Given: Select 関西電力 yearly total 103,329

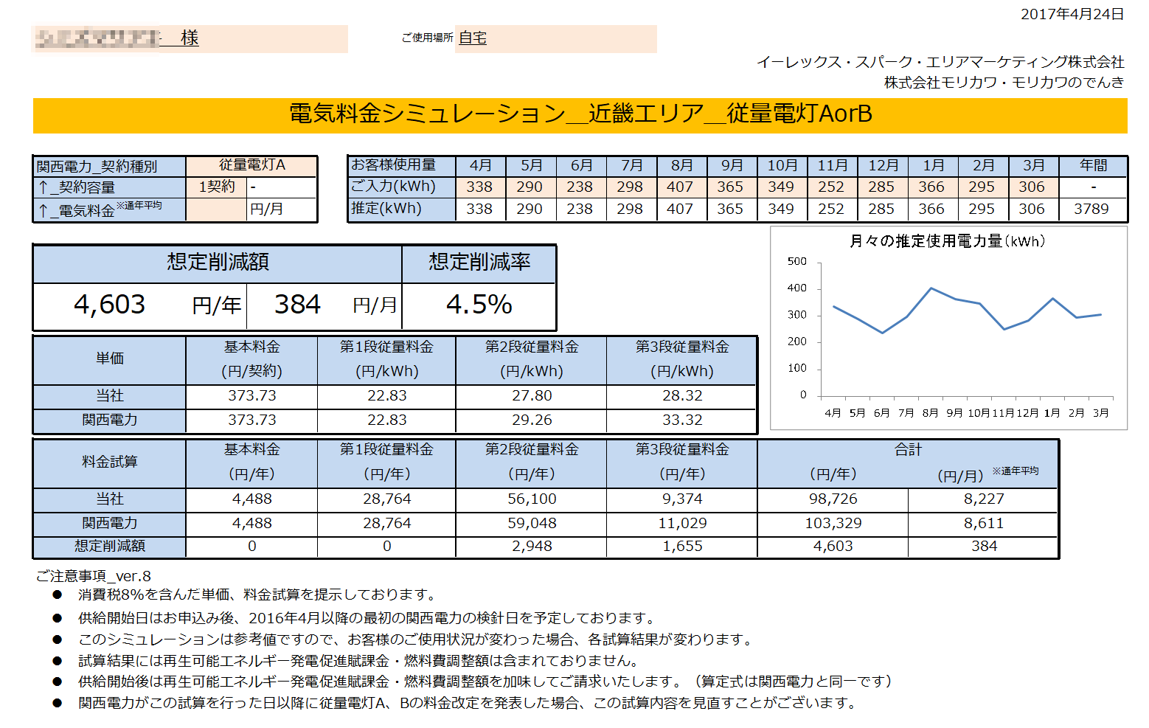Looking at the screenshot, I should pyautogui.click(x=833, y=524).
